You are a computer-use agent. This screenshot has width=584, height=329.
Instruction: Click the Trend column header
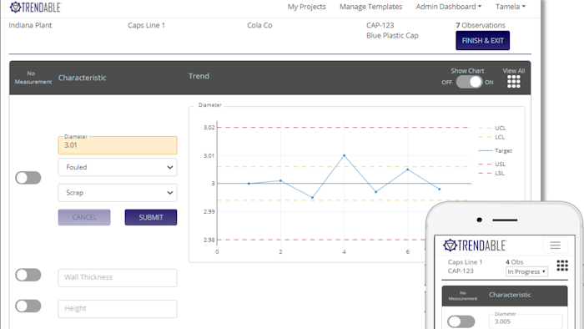click(x=199, y=76)
